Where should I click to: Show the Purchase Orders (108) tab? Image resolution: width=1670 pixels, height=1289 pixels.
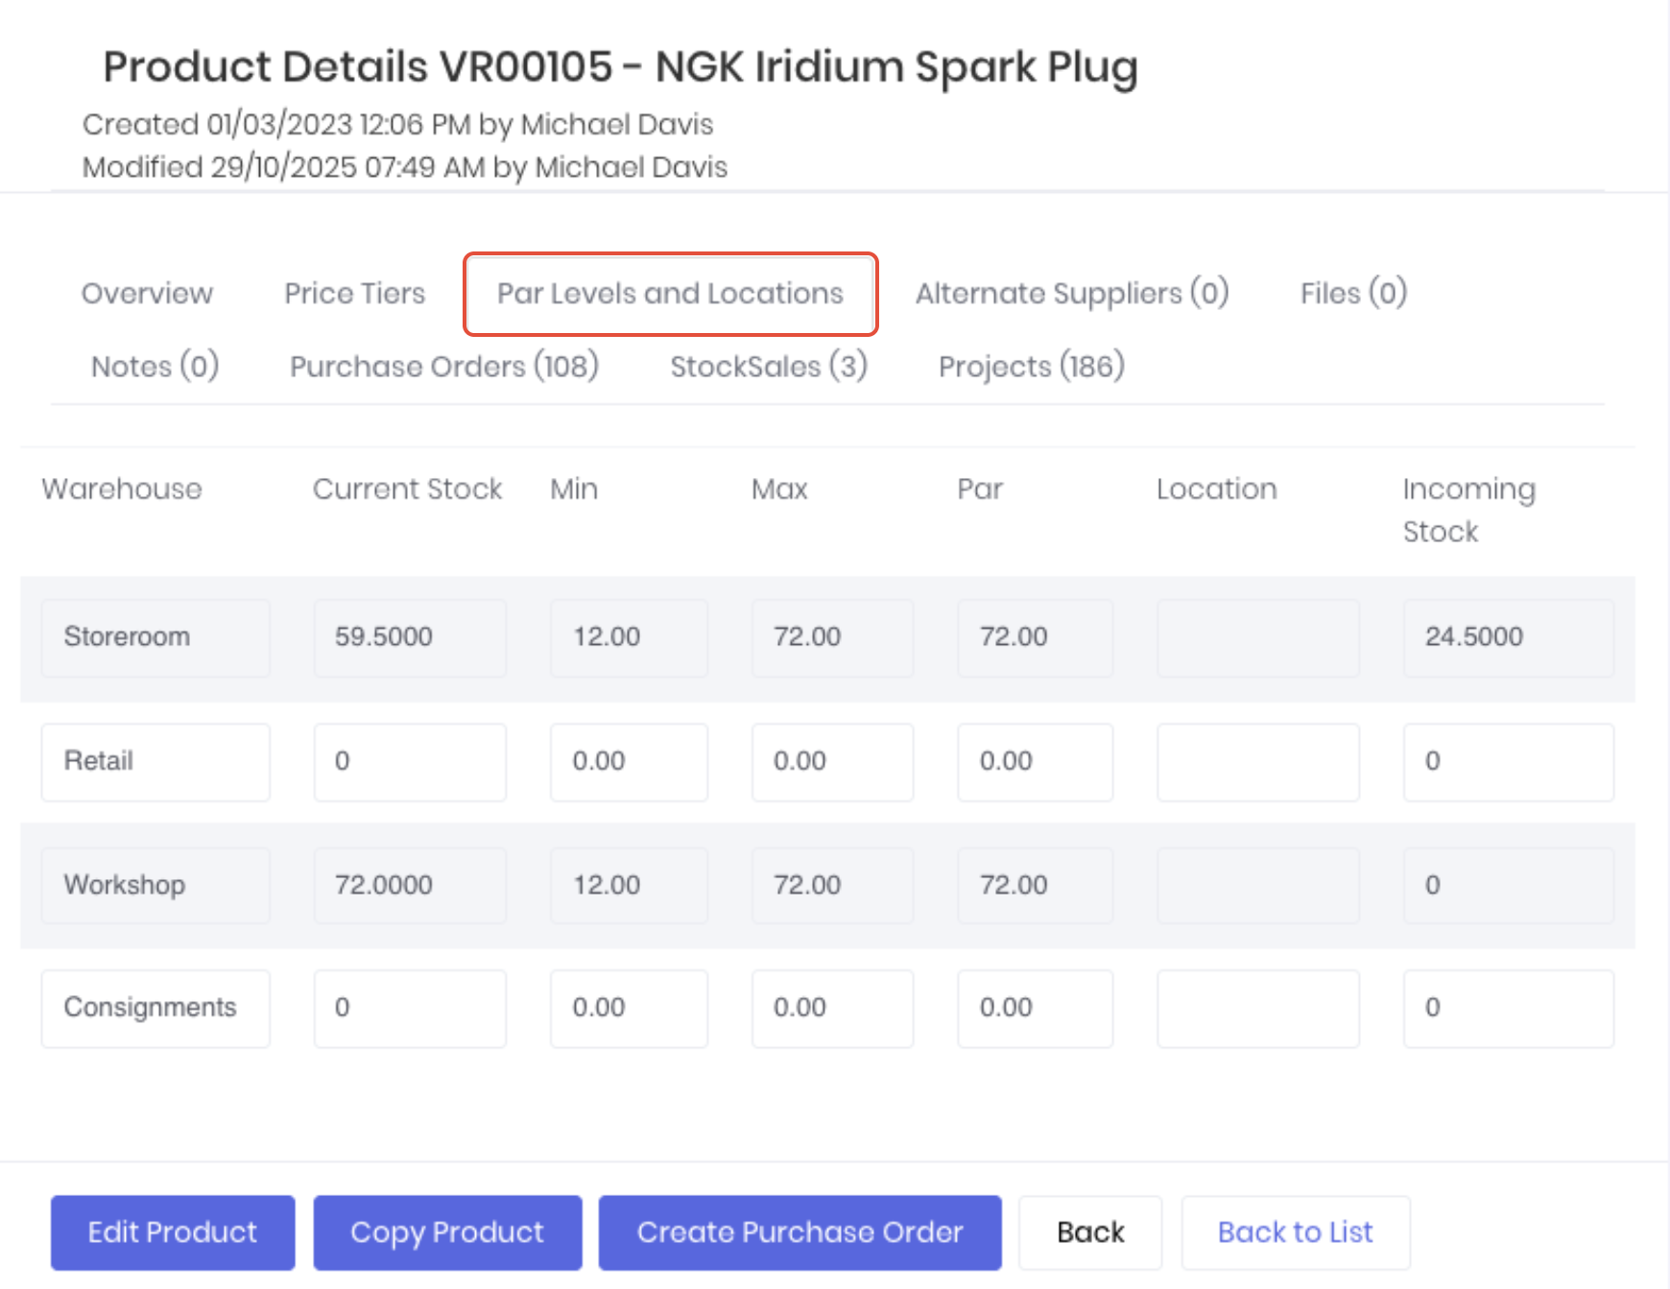coord(444,366)
